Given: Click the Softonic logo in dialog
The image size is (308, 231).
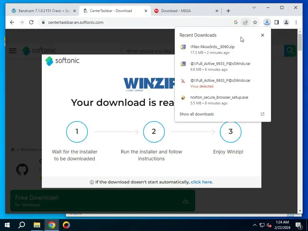Looking at the screenshot, I should 62,61.
